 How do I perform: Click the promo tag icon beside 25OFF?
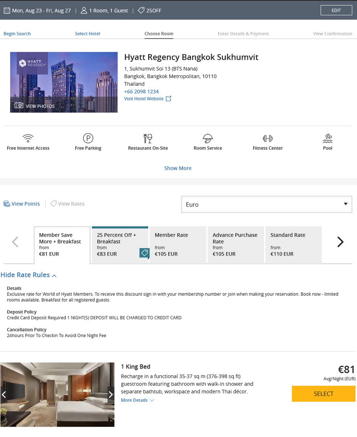coord(141,11)
